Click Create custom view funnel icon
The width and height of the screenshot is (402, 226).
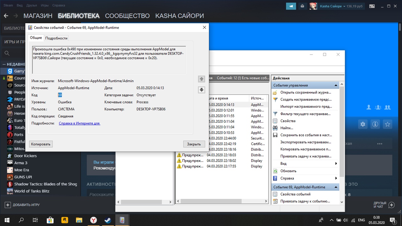click(275, 100)
